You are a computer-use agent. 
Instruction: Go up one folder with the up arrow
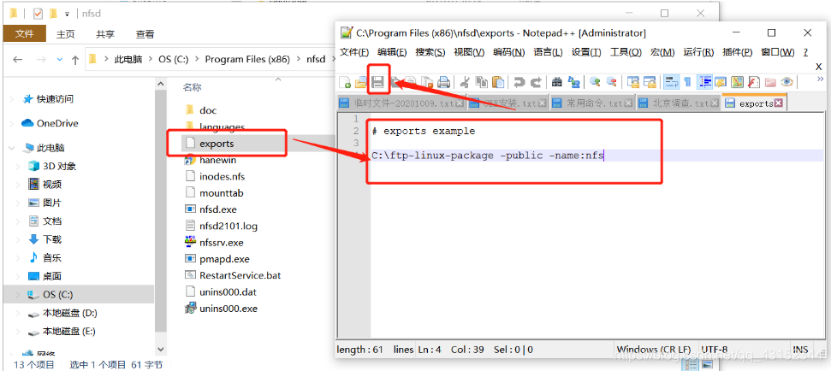(x=75, y=60)
